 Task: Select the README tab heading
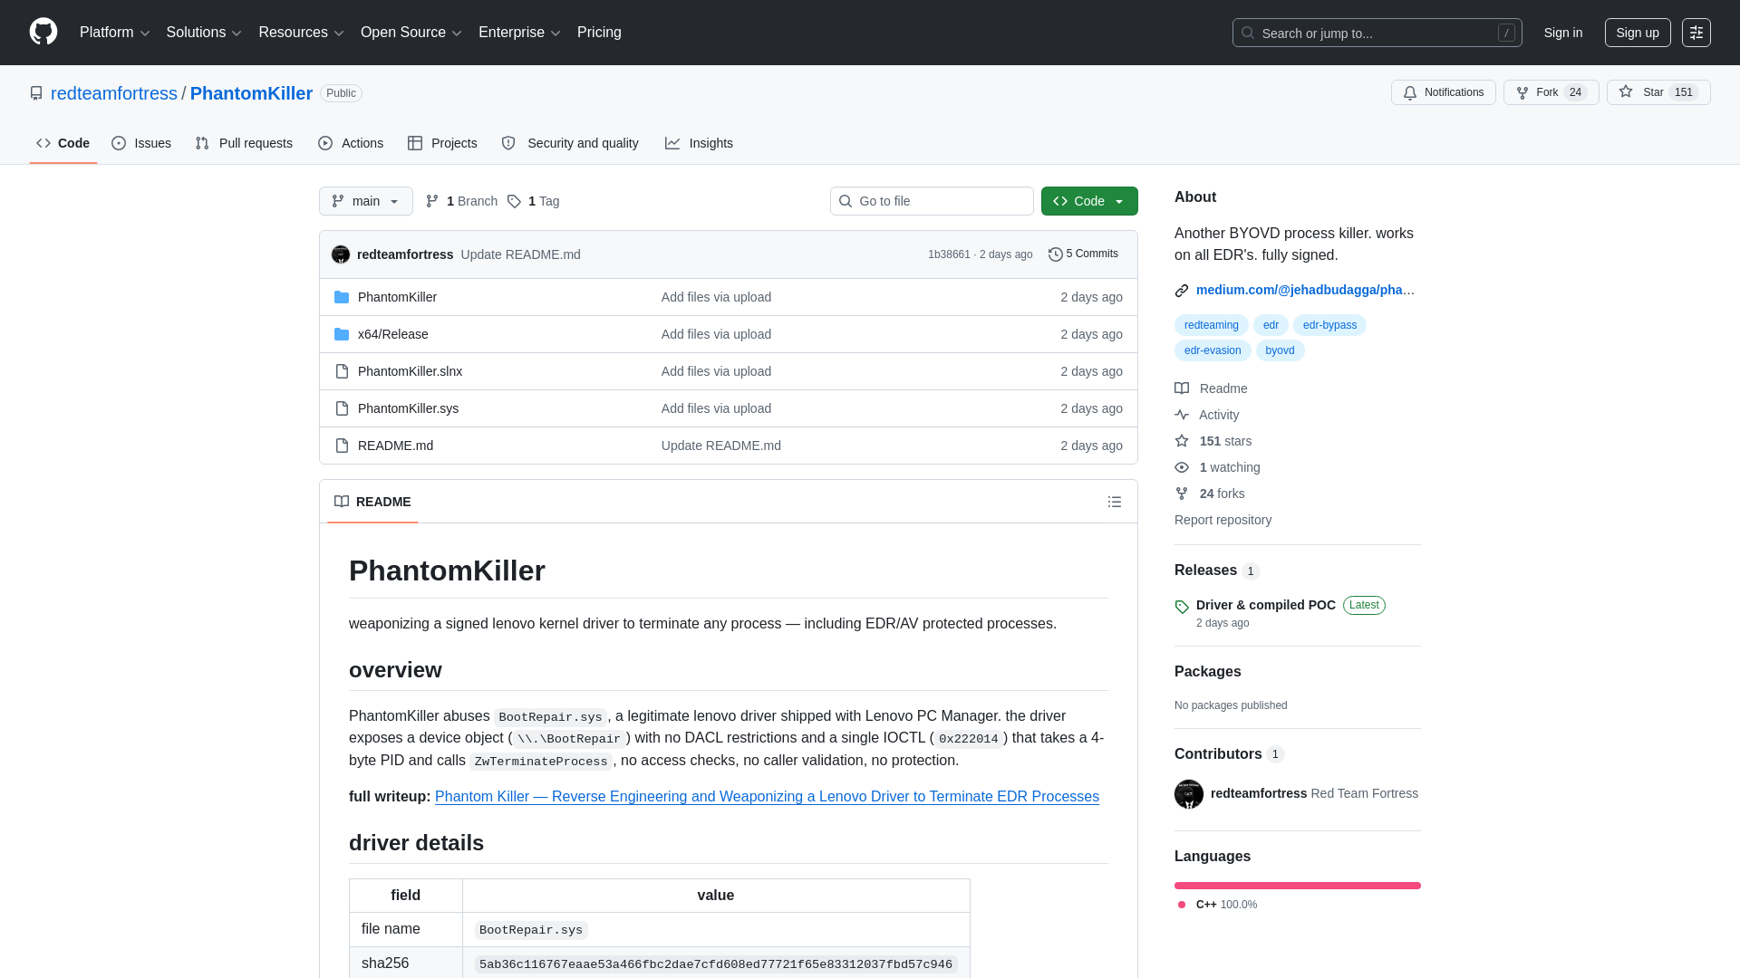[x=372, y=502]
